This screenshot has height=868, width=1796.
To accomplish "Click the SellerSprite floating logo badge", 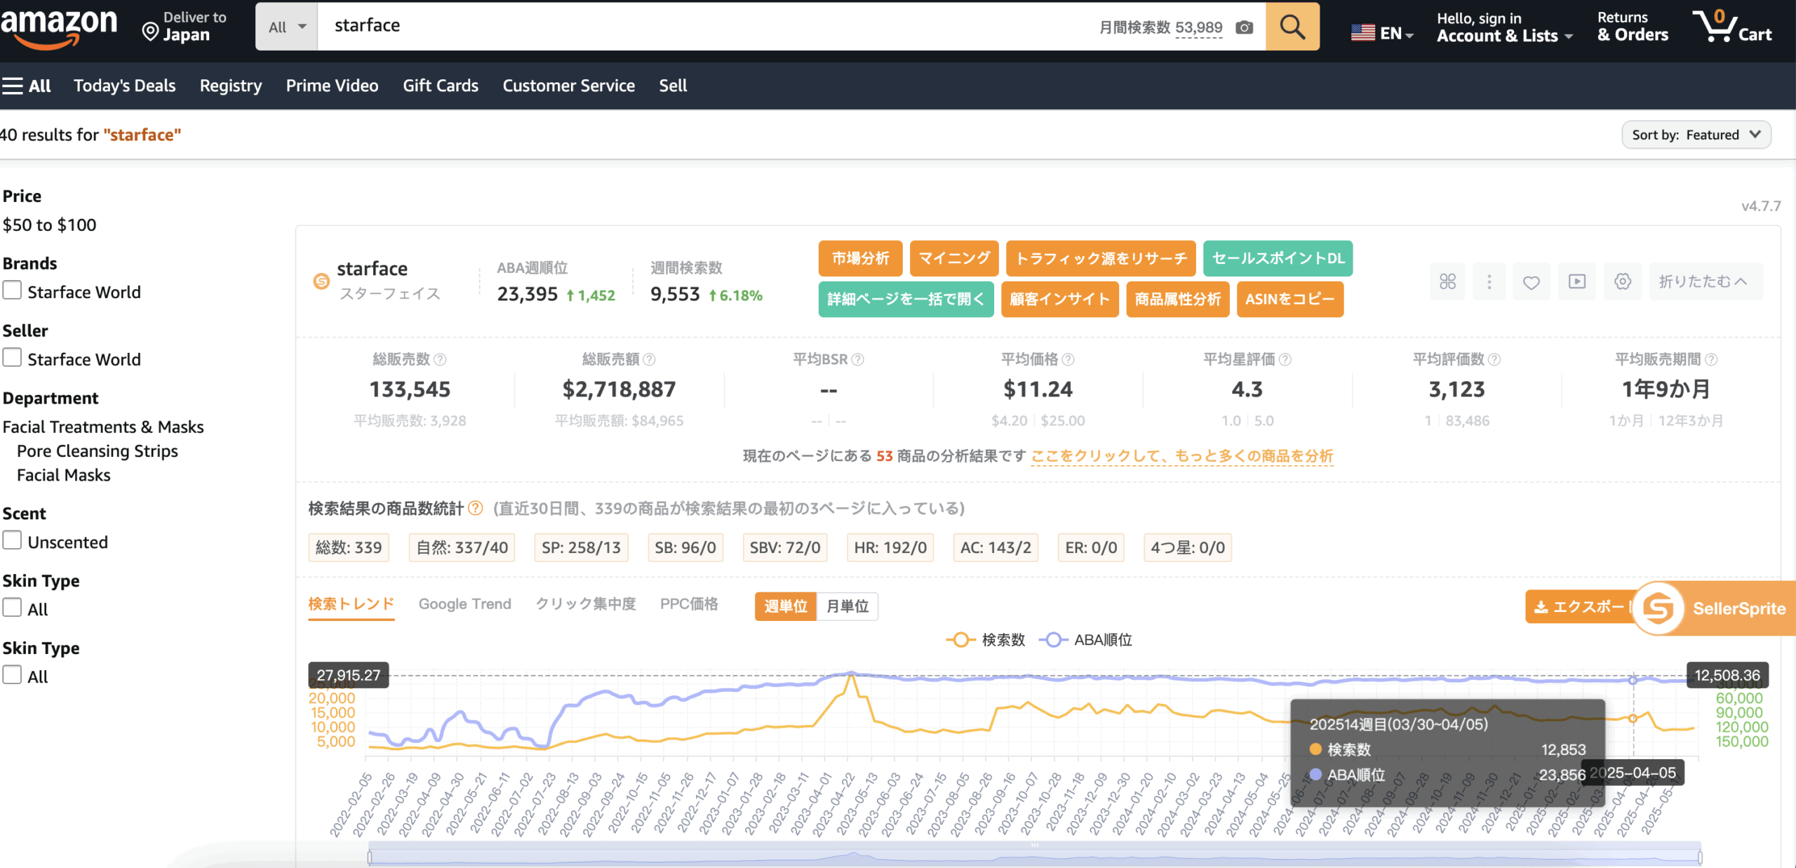I will pos(1658,608).
